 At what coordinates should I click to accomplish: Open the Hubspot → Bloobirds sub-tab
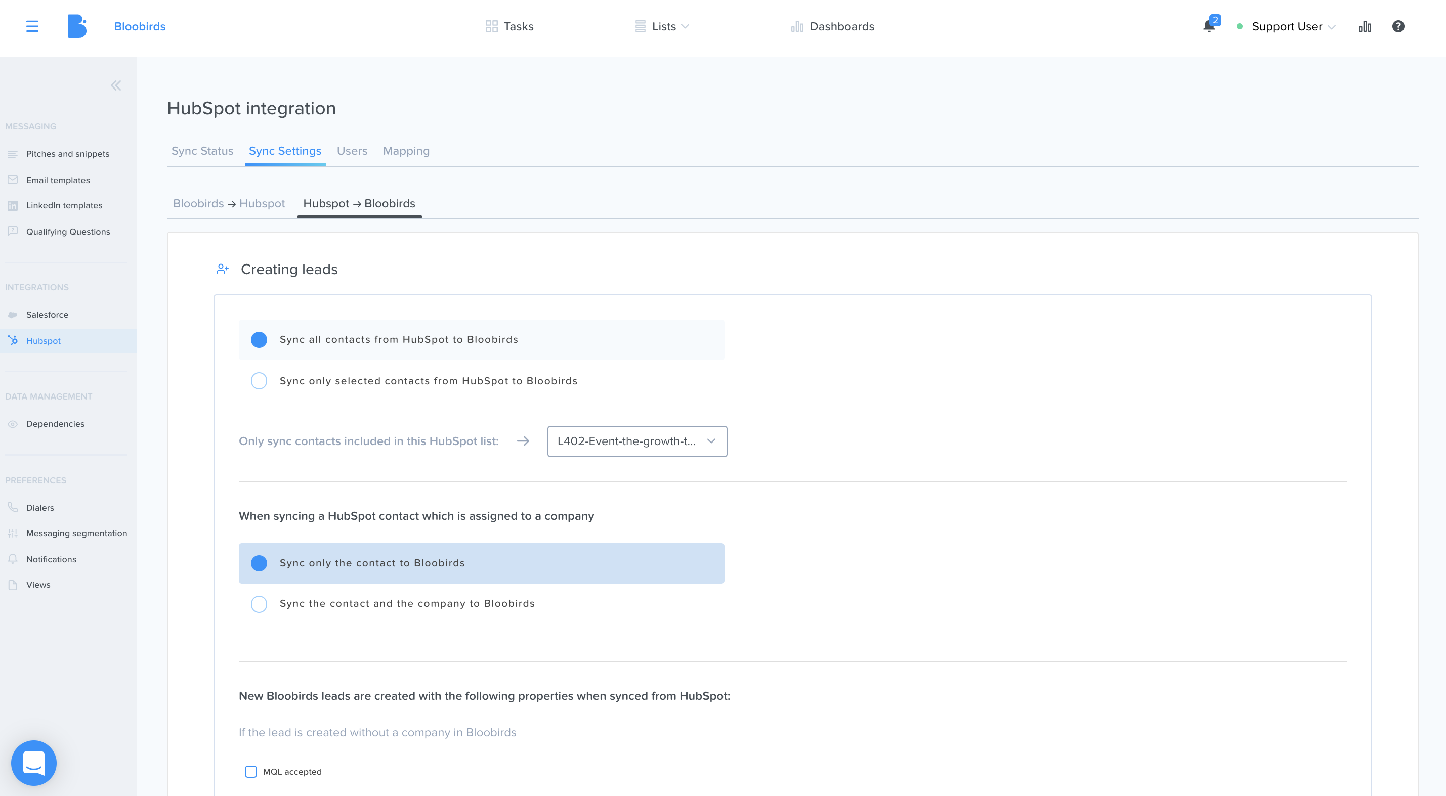pos(359,204)
